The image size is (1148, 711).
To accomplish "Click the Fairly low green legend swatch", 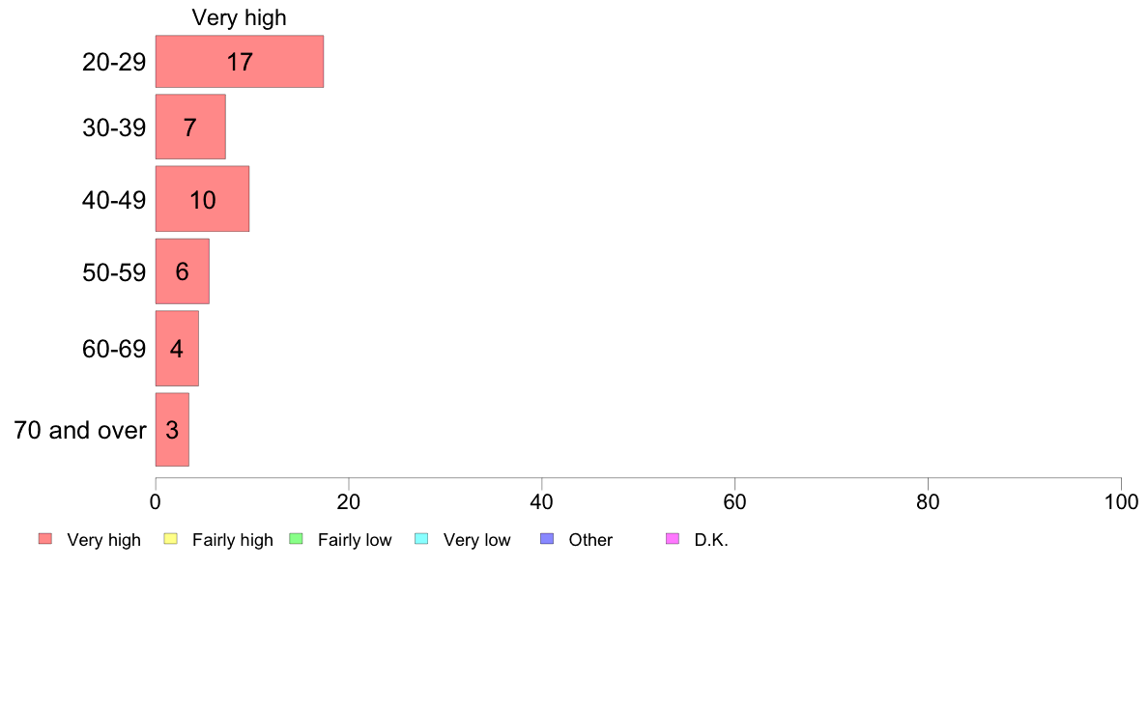I will [296, 539].
